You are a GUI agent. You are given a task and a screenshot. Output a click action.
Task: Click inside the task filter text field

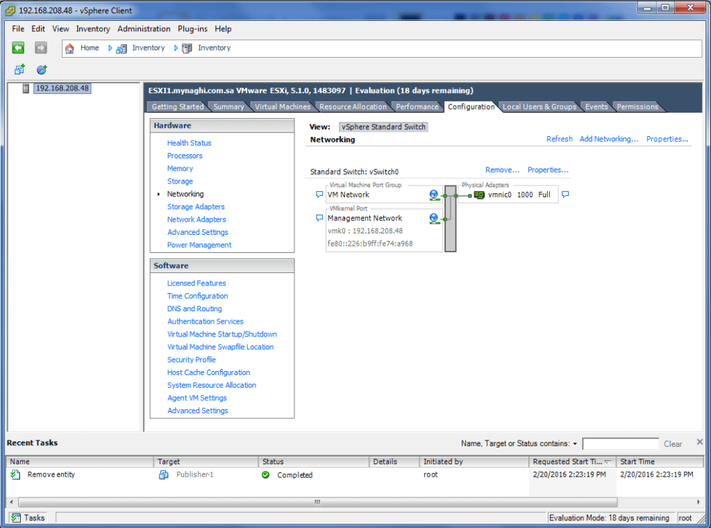620,443
